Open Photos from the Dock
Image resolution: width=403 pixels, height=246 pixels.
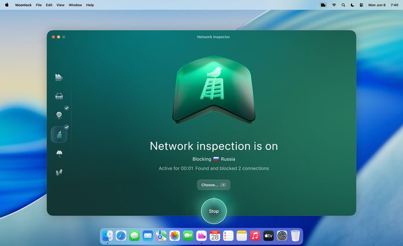[174, 236]
